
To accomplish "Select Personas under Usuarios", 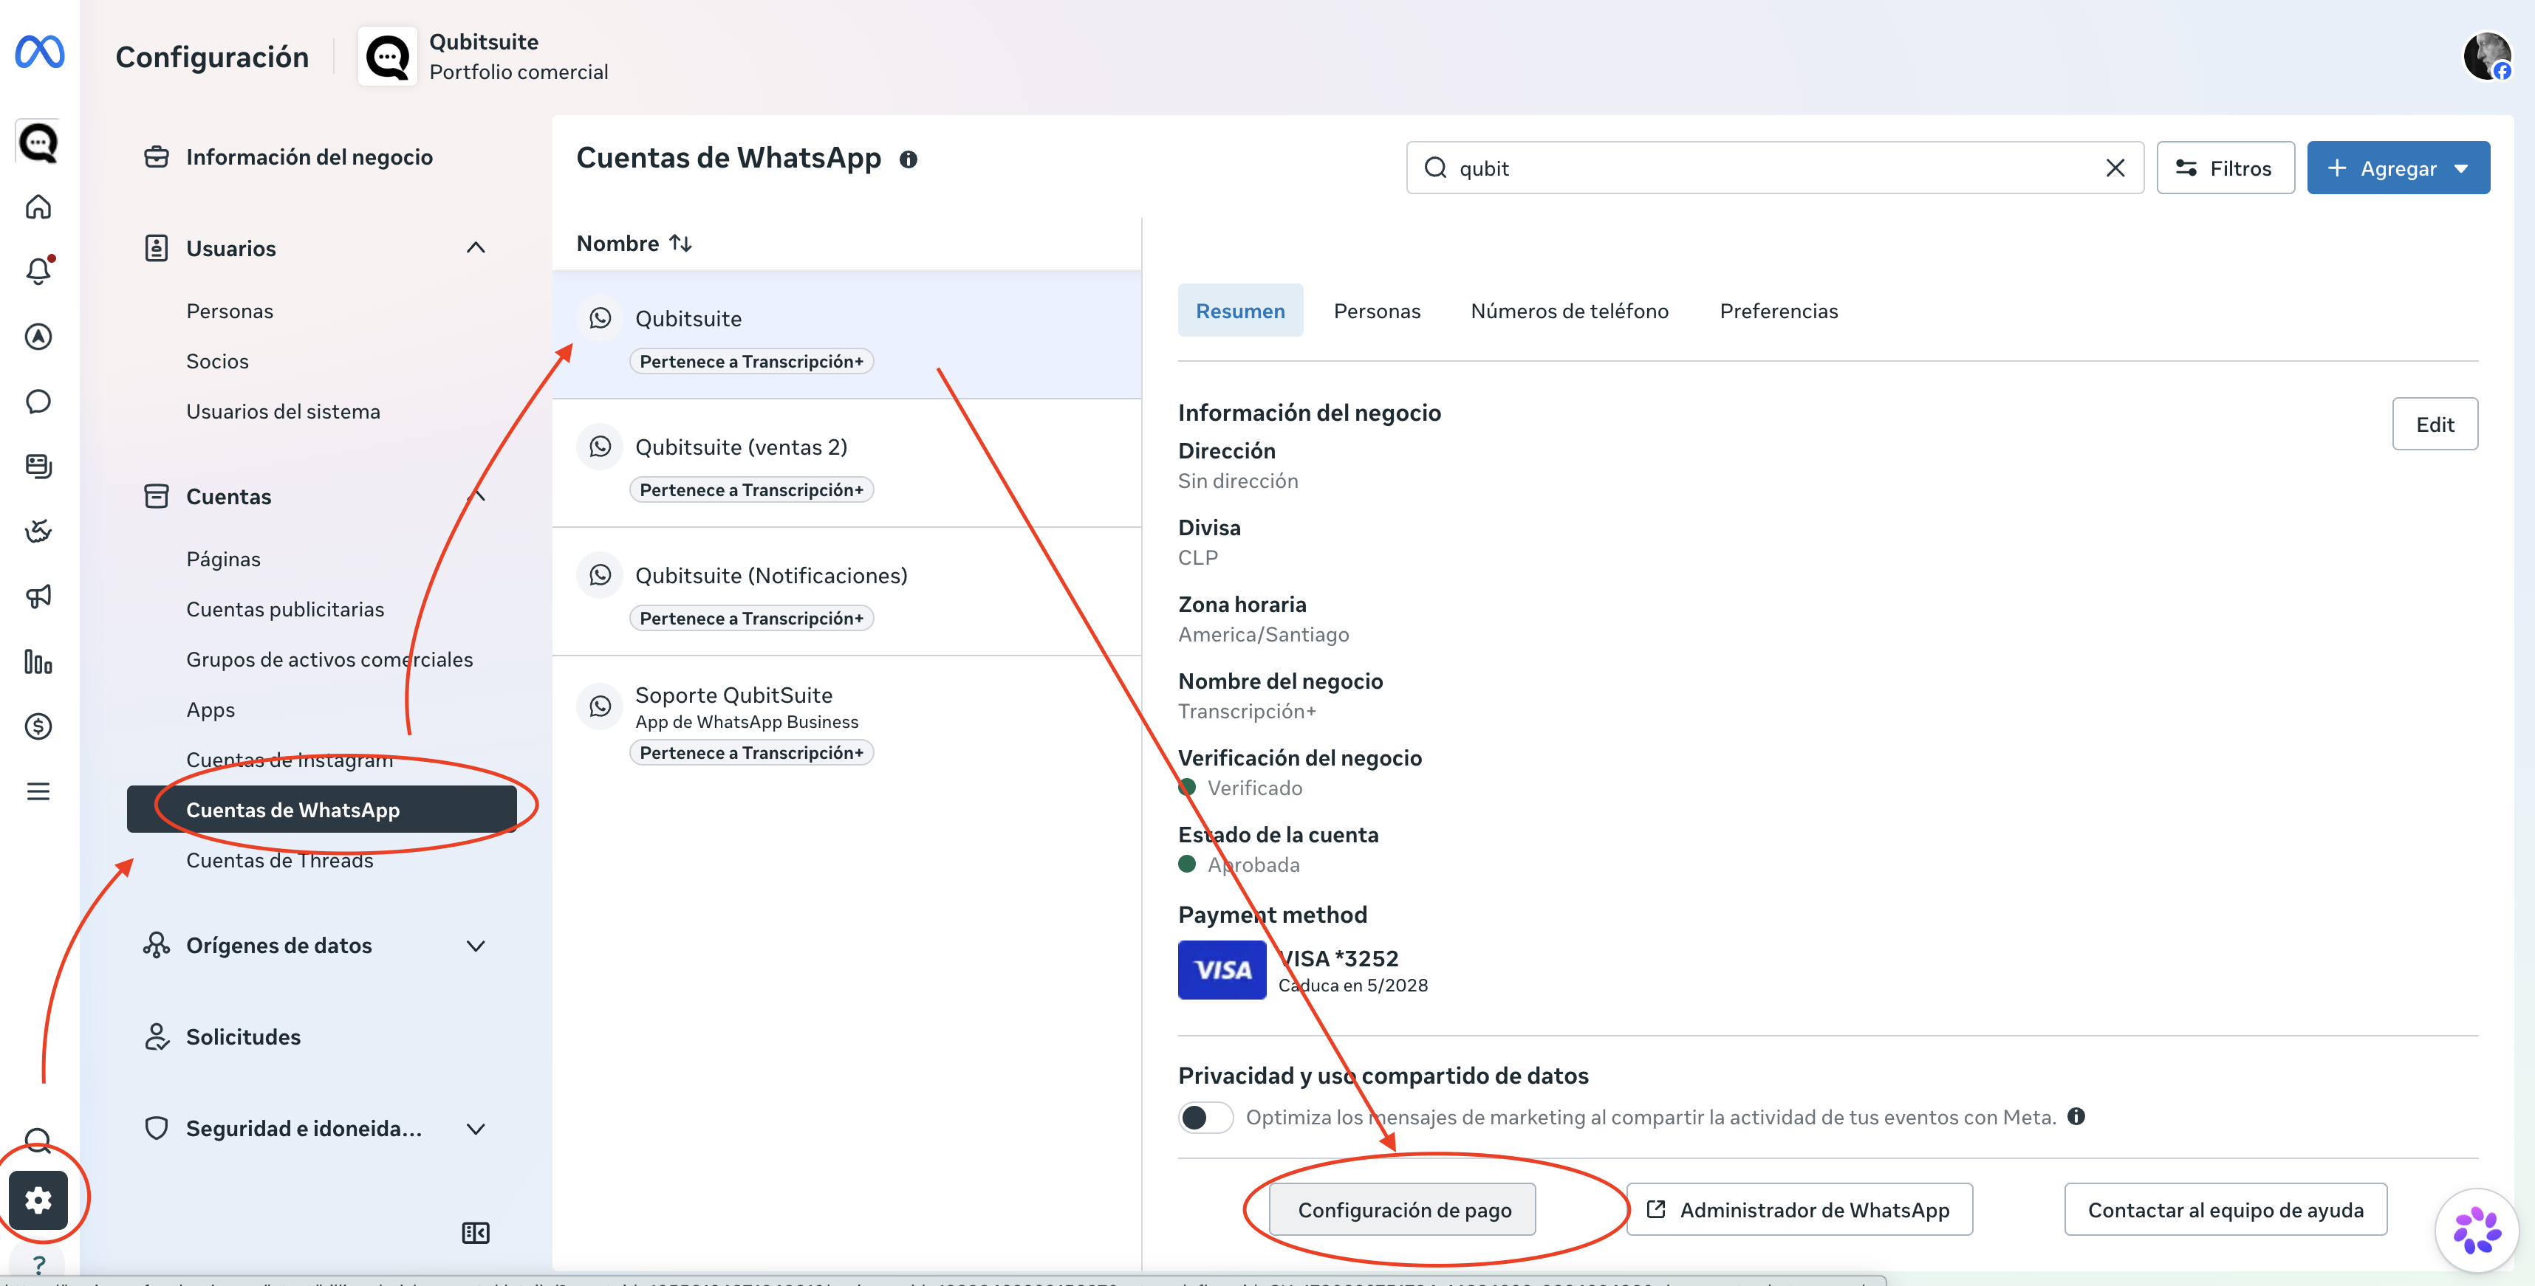I will click(x=229, y=311).
